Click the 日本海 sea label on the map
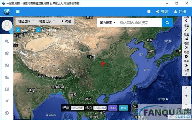Screen dimensions: 192x120 pos(167,41)
